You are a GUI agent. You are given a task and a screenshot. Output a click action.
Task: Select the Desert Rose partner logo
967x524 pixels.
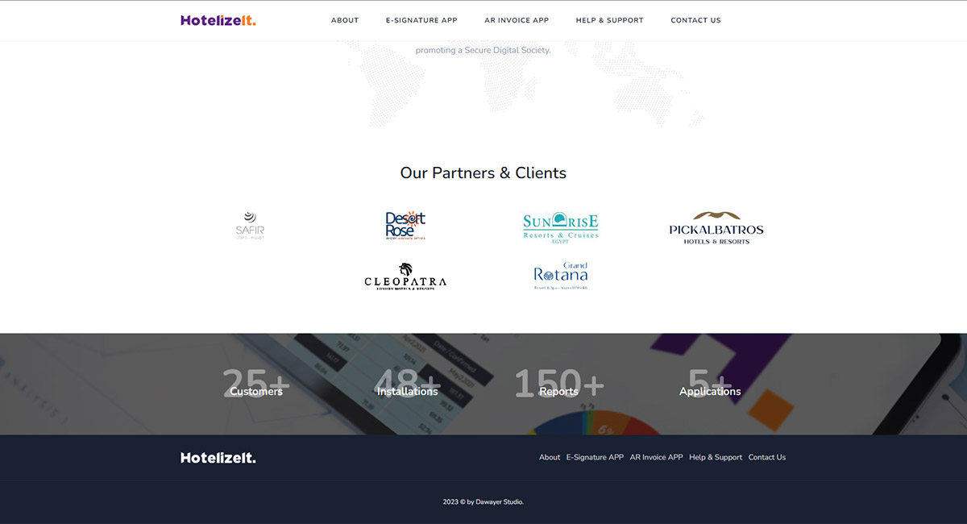coord(405,226)
